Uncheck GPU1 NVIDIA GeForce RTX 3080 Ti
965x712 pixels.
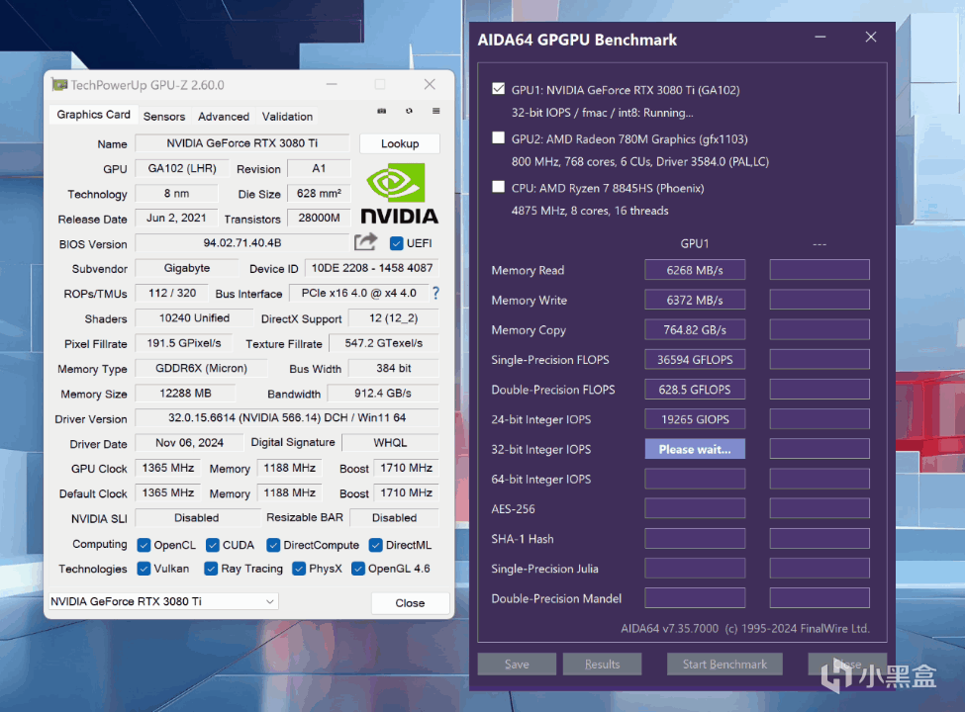499,89
